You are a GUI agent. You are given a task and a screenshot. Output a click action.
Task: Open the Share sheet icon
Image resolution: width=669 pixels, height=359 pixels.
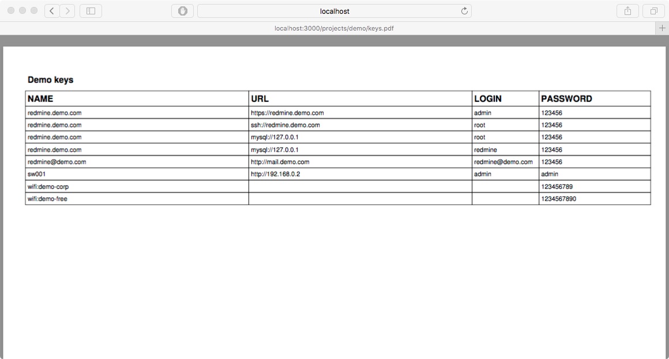(x=628, y=11)
